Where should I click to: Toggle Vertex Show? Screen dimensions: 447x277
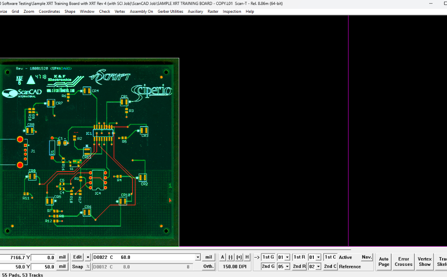pyautogui.click(x=424, y=262)
